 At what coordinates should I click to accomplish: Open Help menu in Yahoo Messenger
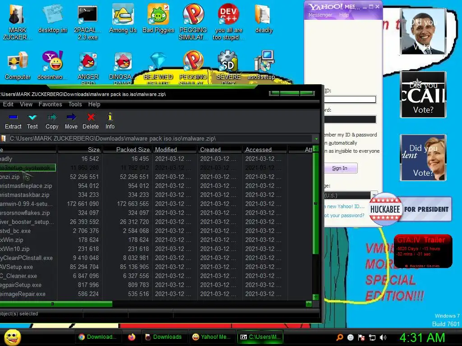344,15
